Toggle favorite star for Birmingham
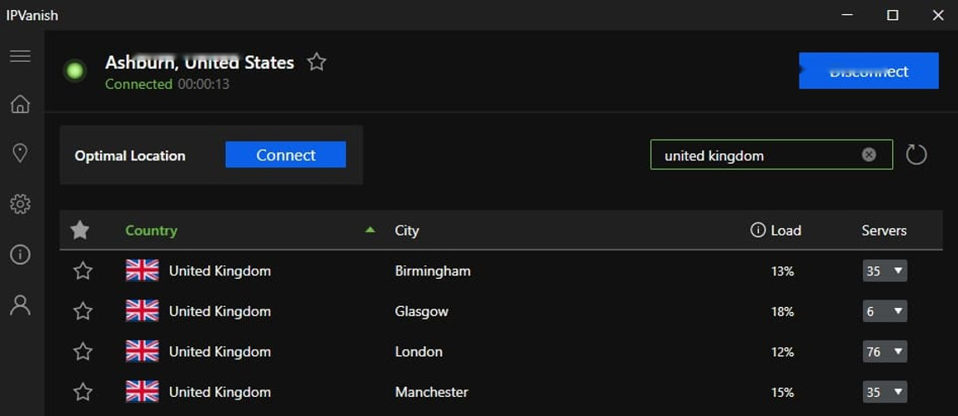 [x=83, y=271]
